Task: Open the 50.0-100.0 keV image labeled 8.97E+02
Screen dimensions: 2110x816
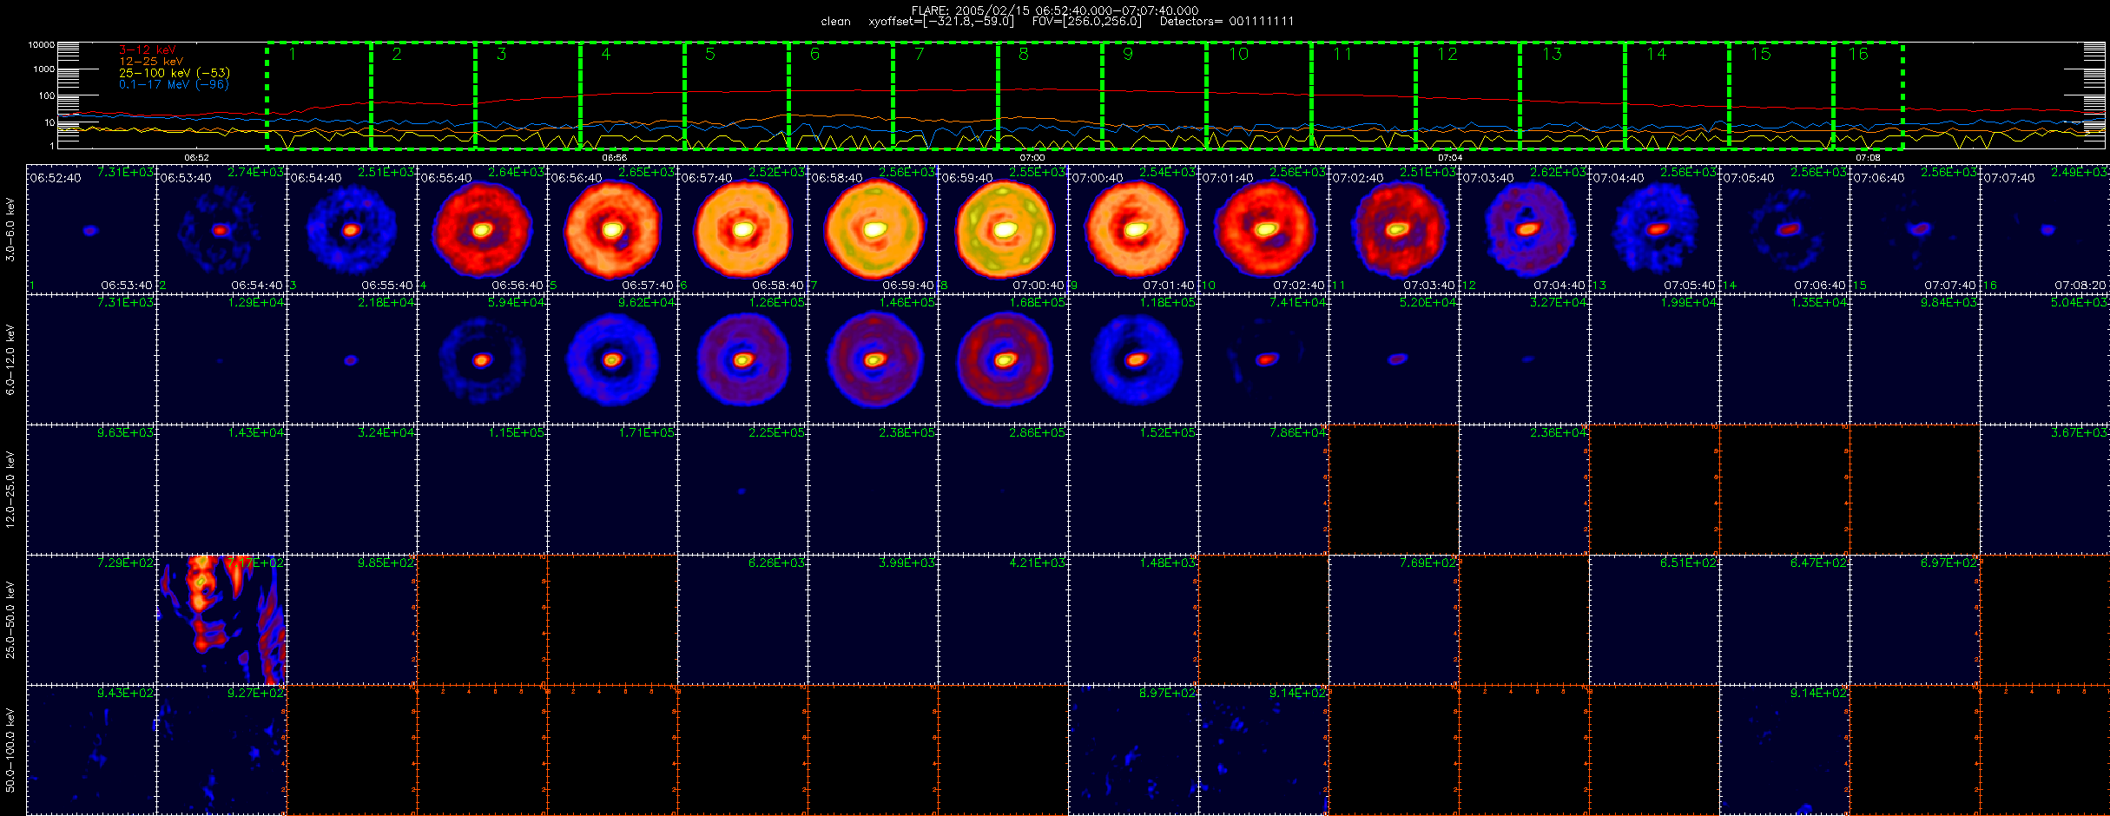Action: (1133, 750)
